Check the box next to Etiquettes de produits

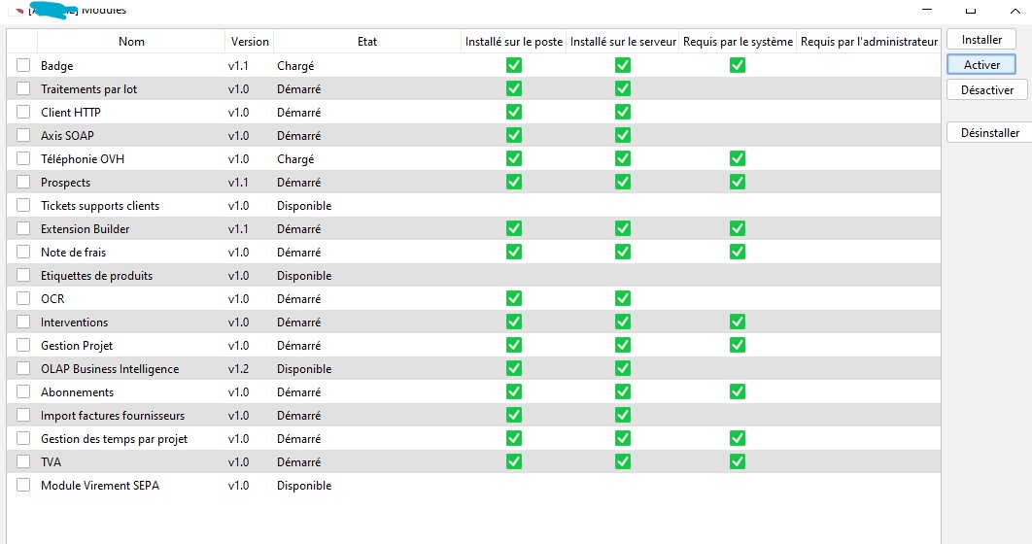coord(23,275)
